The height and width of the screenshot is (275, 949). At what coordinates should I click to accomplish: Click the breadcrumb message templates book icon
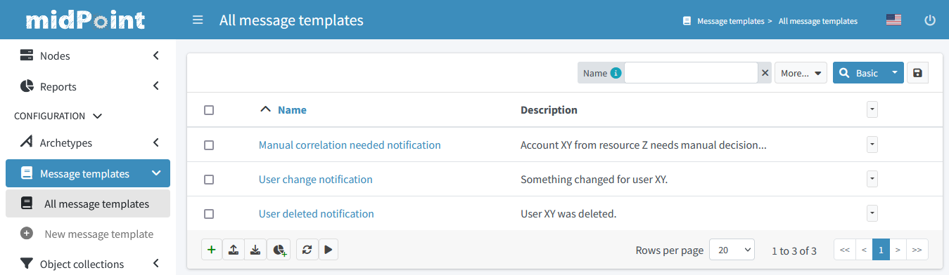(x=687, y=21)
